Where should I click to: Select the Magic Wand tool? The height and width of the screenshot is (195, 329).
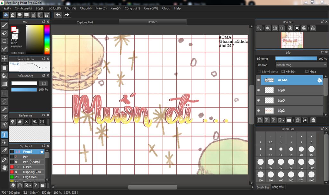click(4, 109)
